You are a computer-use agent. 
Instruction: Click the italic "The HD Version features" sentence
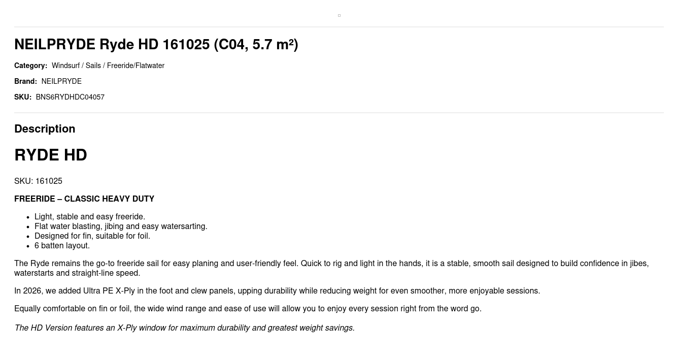click(x=184, y=328)
